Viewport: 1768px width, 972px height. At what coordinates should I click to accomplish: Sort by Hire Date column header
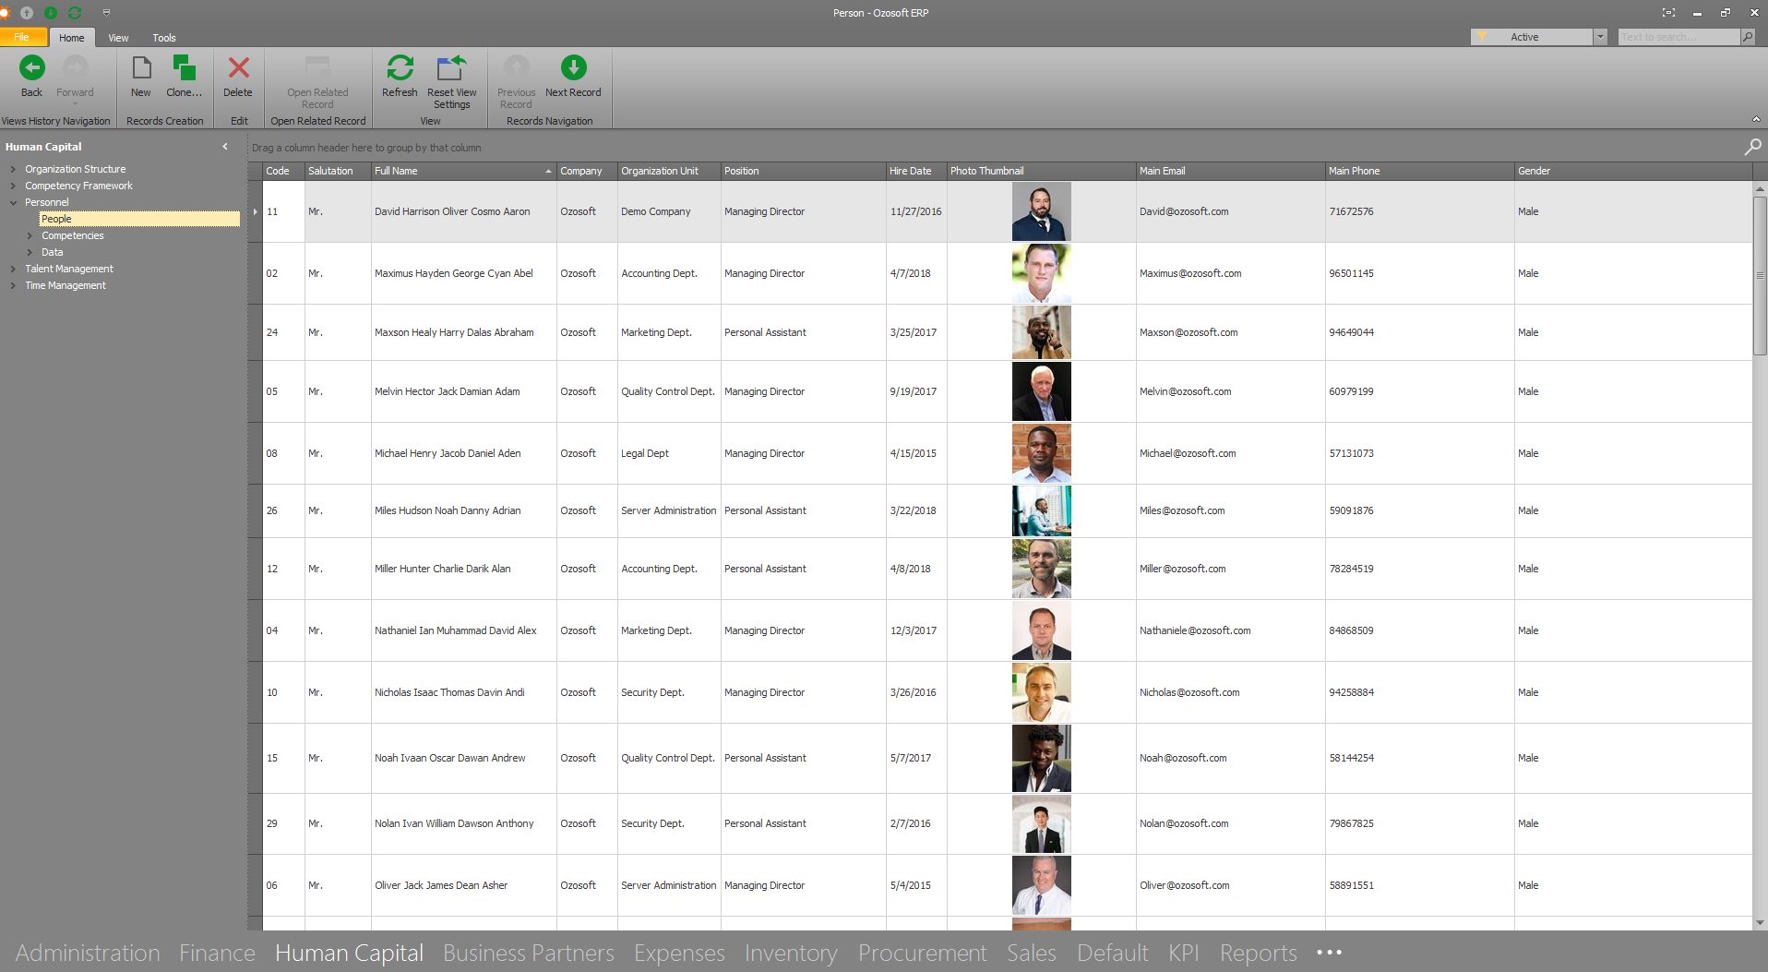pyautogui.click(x=916, y=171)
